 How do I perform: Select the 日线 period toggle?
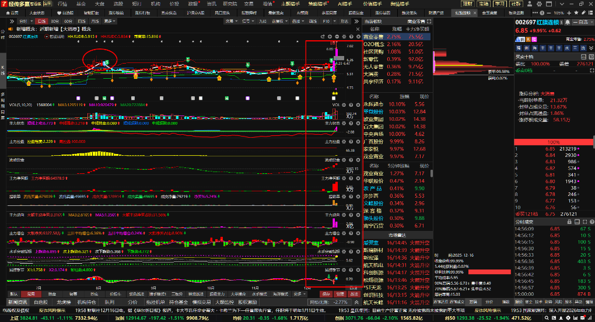[42, 21]
